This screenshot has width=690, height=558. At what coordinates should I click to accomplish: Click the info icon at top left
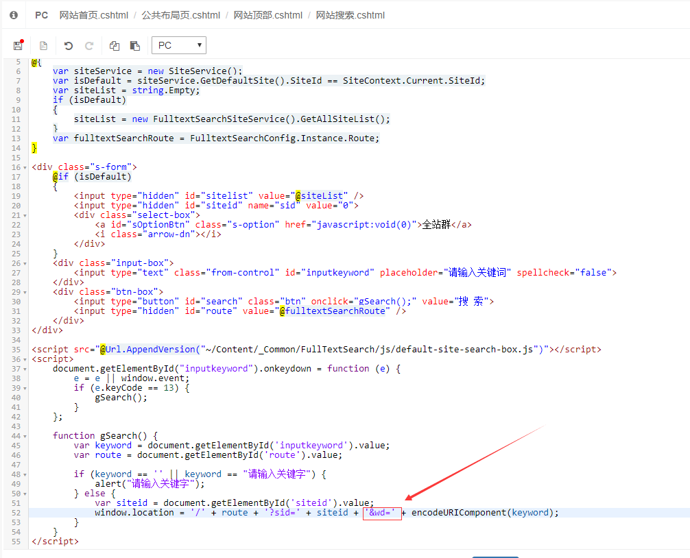click(14, 15)
